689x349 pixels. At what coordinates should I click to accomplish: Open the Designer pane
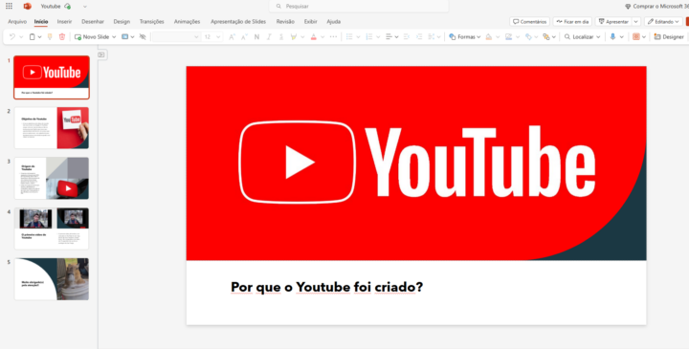coord(669,37)
